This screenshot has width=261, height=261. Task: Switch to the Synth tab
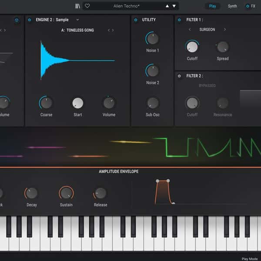[232, 6]
